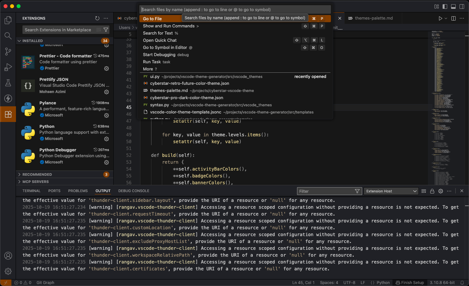Screen dimensions: 469x286
Task: Open the Search view in activity bar
Action: coord(8,36)
